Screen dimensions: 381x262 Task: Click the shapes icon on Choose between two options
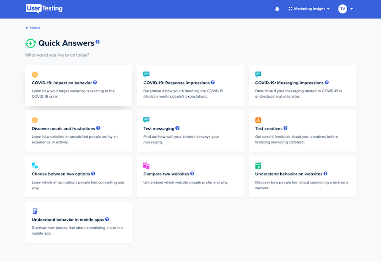35,166
